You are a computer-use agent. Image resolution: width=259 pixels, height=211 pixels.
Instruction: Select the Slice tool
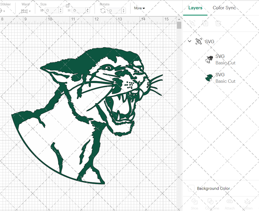[x=195, y=203]
